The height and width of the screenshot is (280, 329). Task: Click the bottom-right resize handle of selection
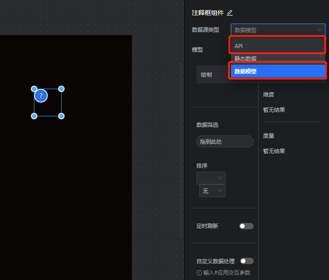pyautogui.click(x=61, y=116)
